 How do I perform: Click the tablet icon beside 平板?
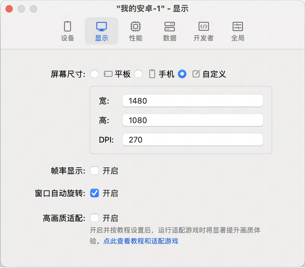[x=108, y=74]
